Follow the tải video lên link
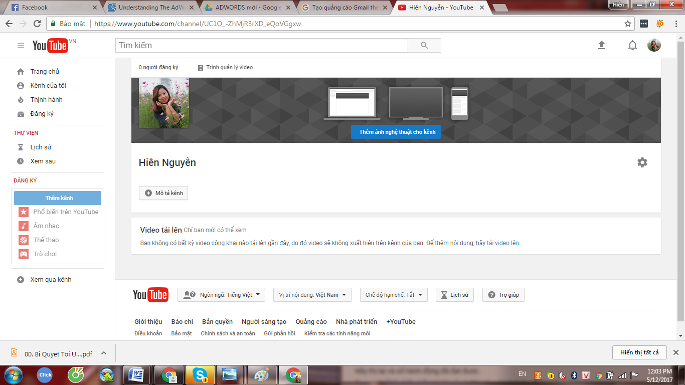This screenshot has height=385, width=685. tap(503, 243)
